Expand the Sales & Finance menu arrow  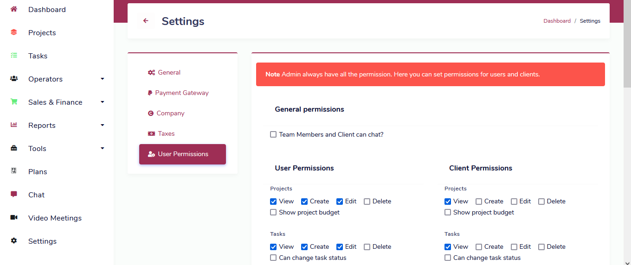[x=103, y=102]
